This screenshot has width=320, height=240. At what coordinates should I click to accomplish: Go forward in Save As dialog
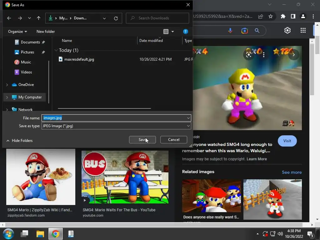click(x=20, y=18)
